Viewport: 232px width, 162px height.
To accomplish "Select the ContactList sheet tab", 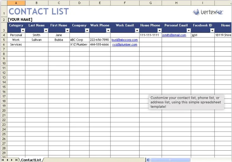I will pyautogui.click(x=31, y=160).
